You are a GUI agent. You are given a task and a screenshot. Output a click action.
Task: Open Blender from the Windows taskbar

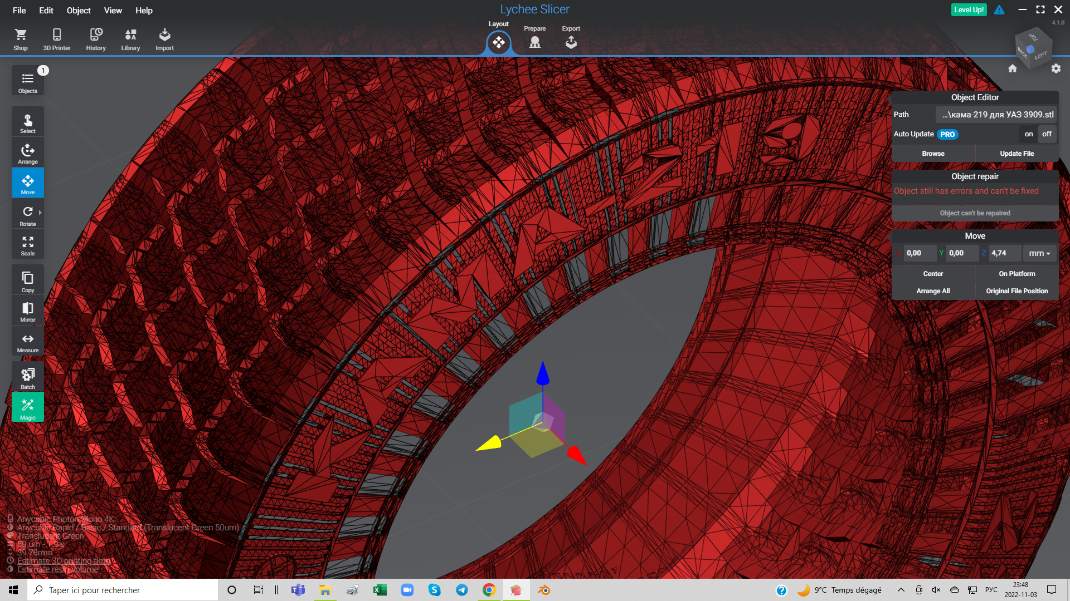point(543,590)
